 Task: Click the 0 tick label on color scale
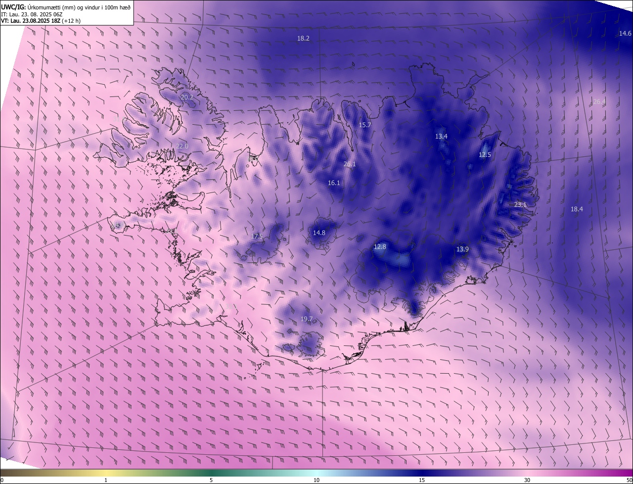[2, 480]
